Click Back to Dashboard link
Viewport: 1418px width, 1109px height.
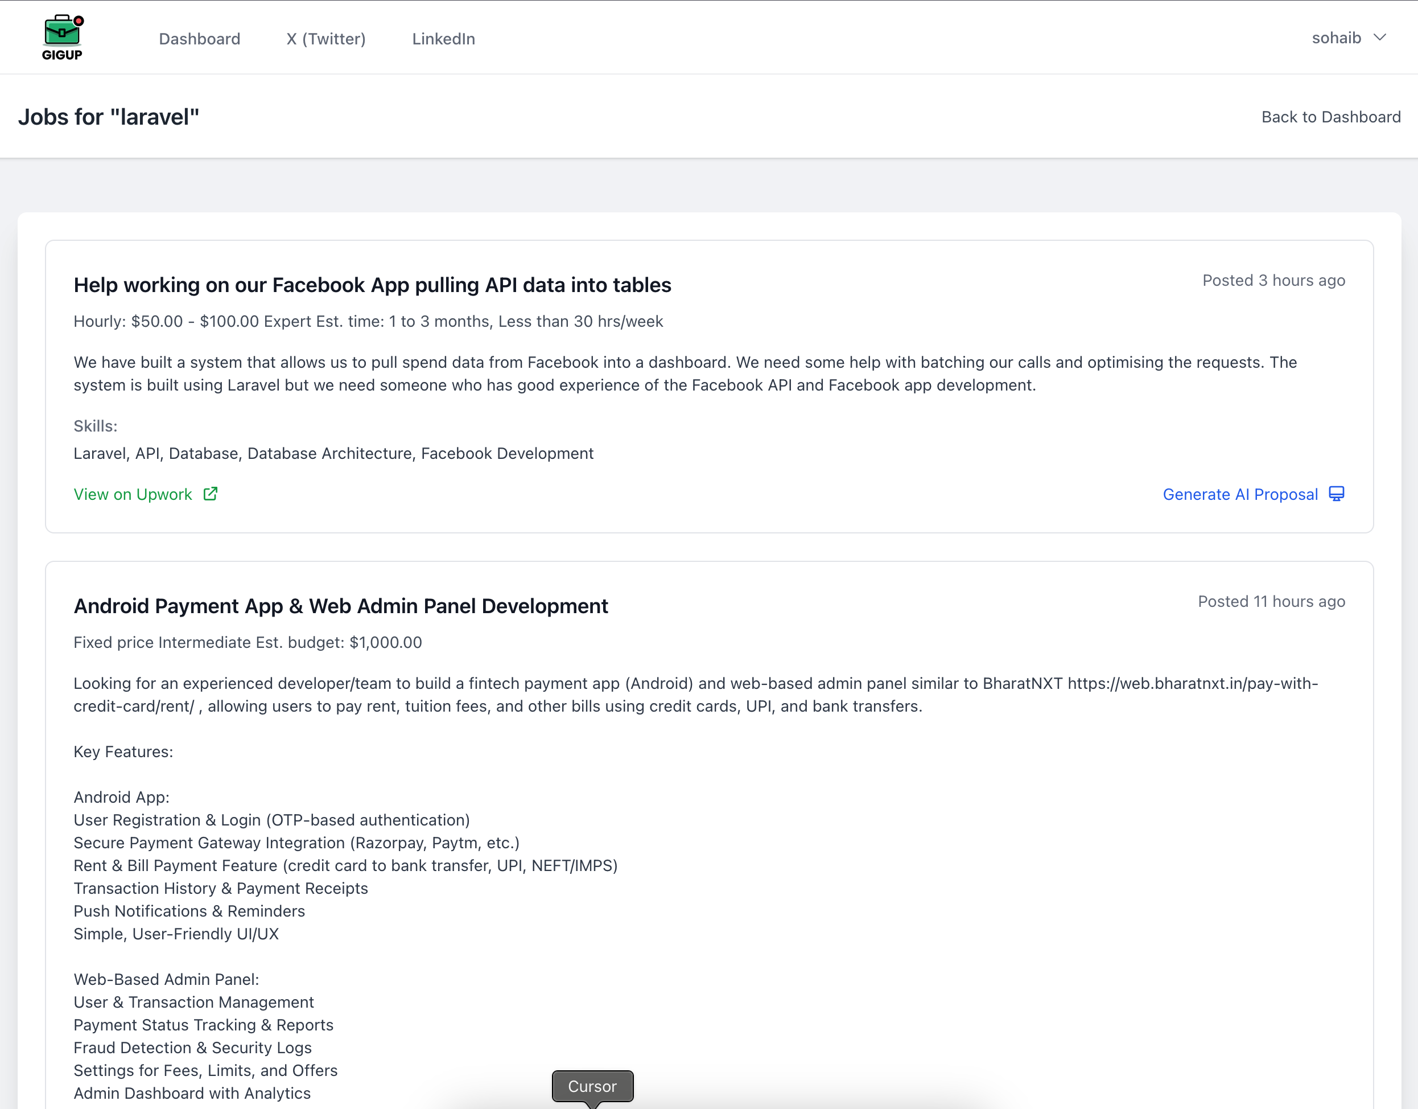(1330, 117)
